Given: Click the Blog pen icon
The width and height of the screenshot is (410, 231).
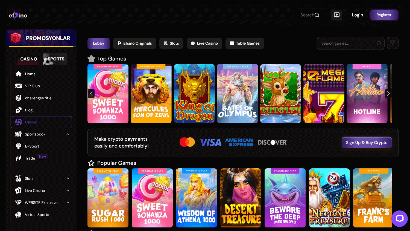Looking at the screenshot, I should click(x=19, y=110).
